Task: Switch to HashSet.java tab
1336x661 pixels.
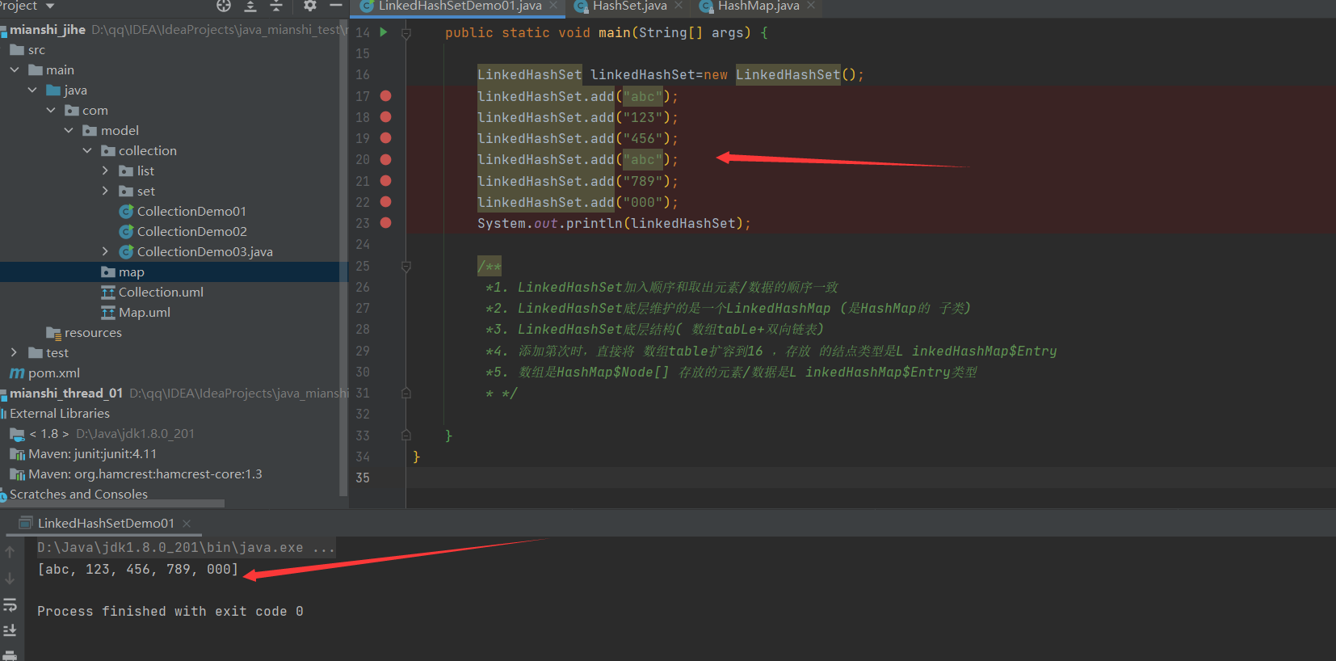Action: tap(629, 6)
